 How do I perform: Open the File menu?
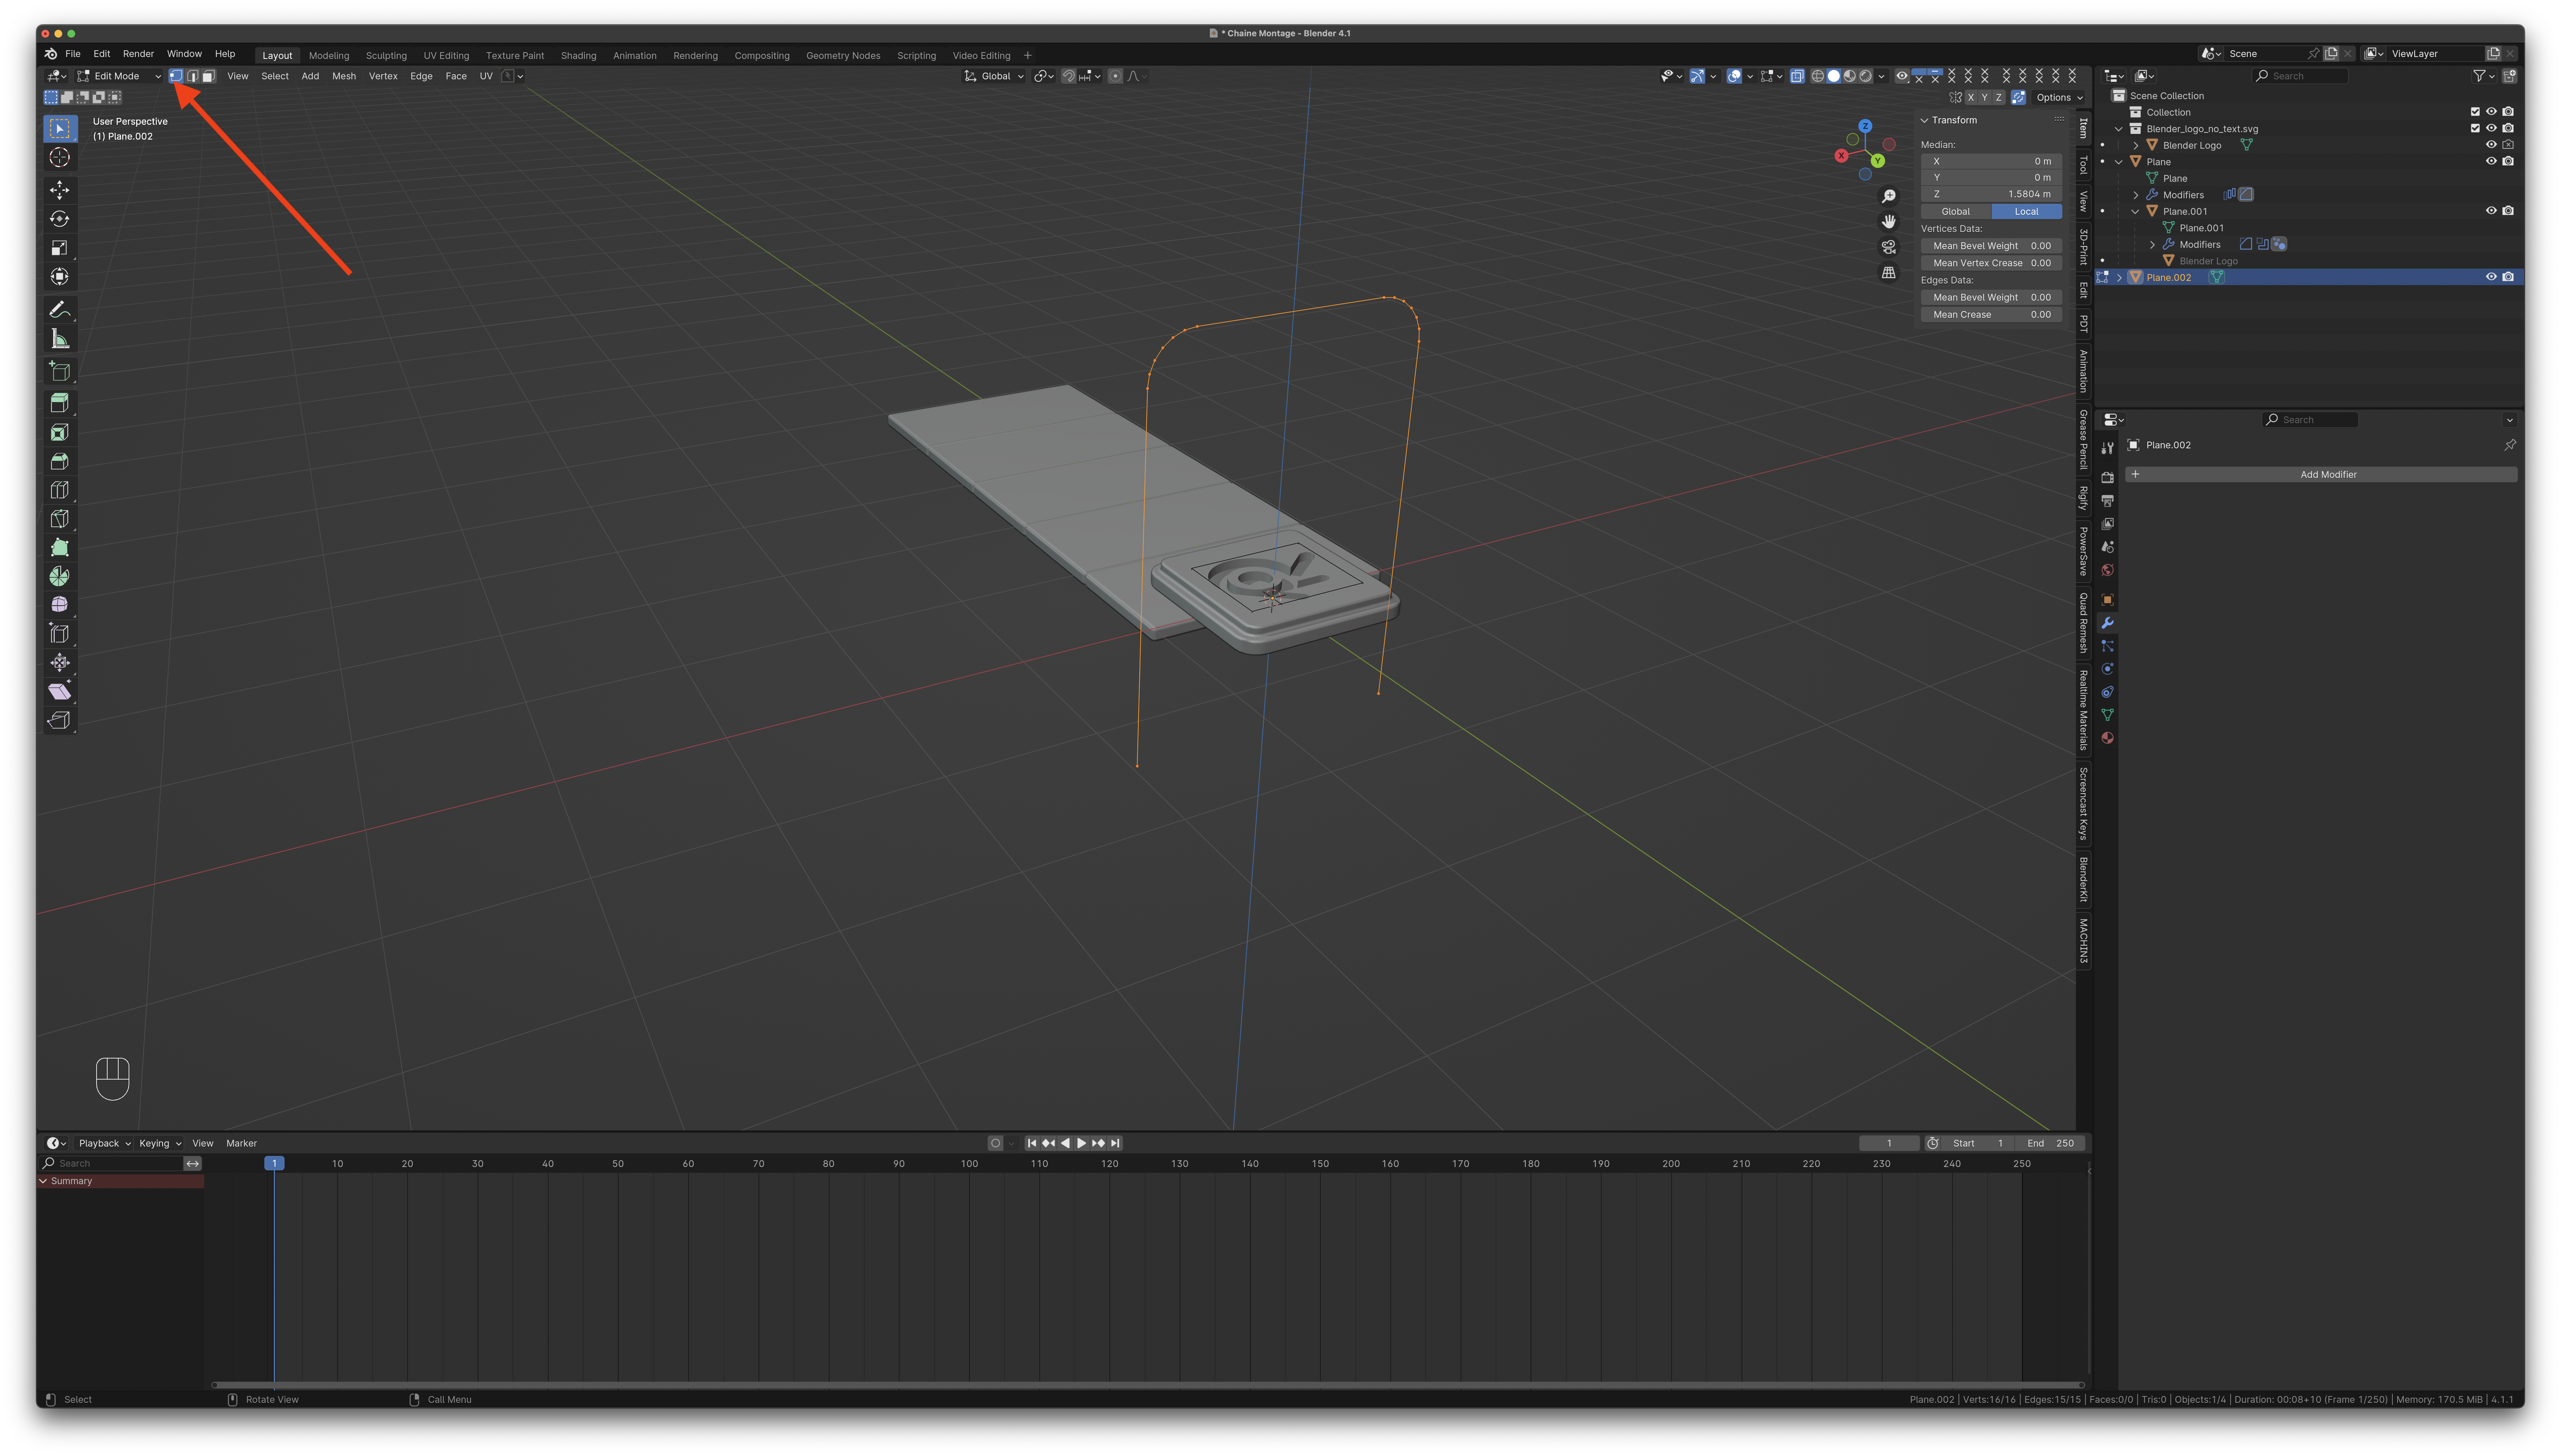[73, 54]
